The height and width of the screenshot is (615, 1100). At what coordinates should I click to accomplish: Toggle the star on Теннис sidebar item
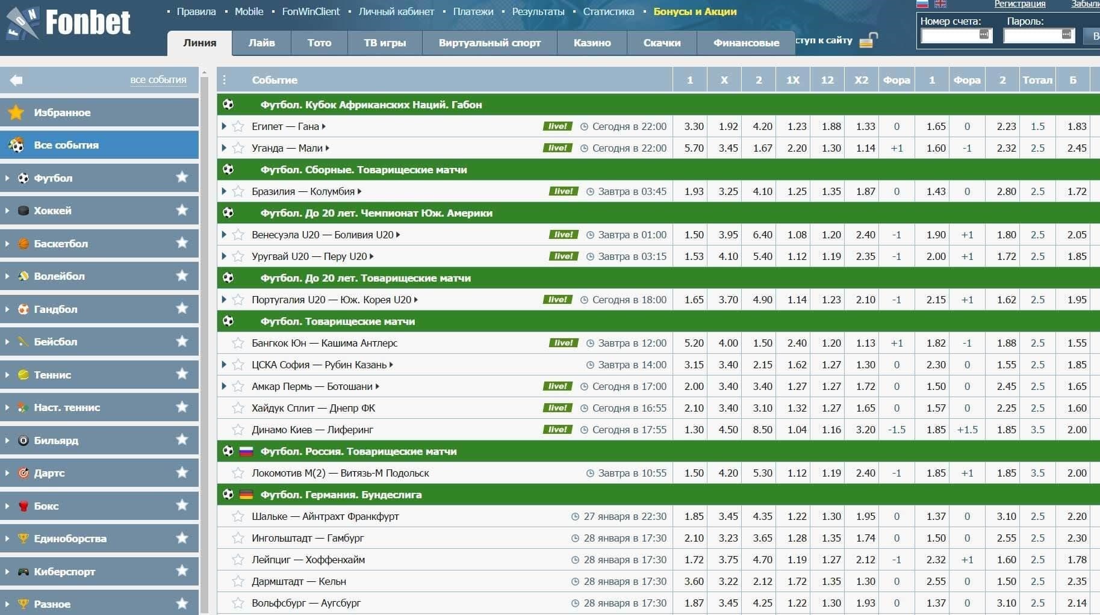pos(182,374)
